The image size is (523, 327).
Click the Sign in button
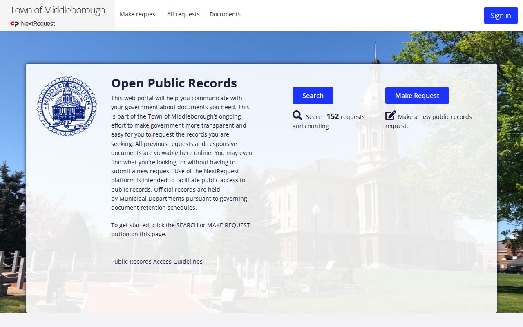501,16
